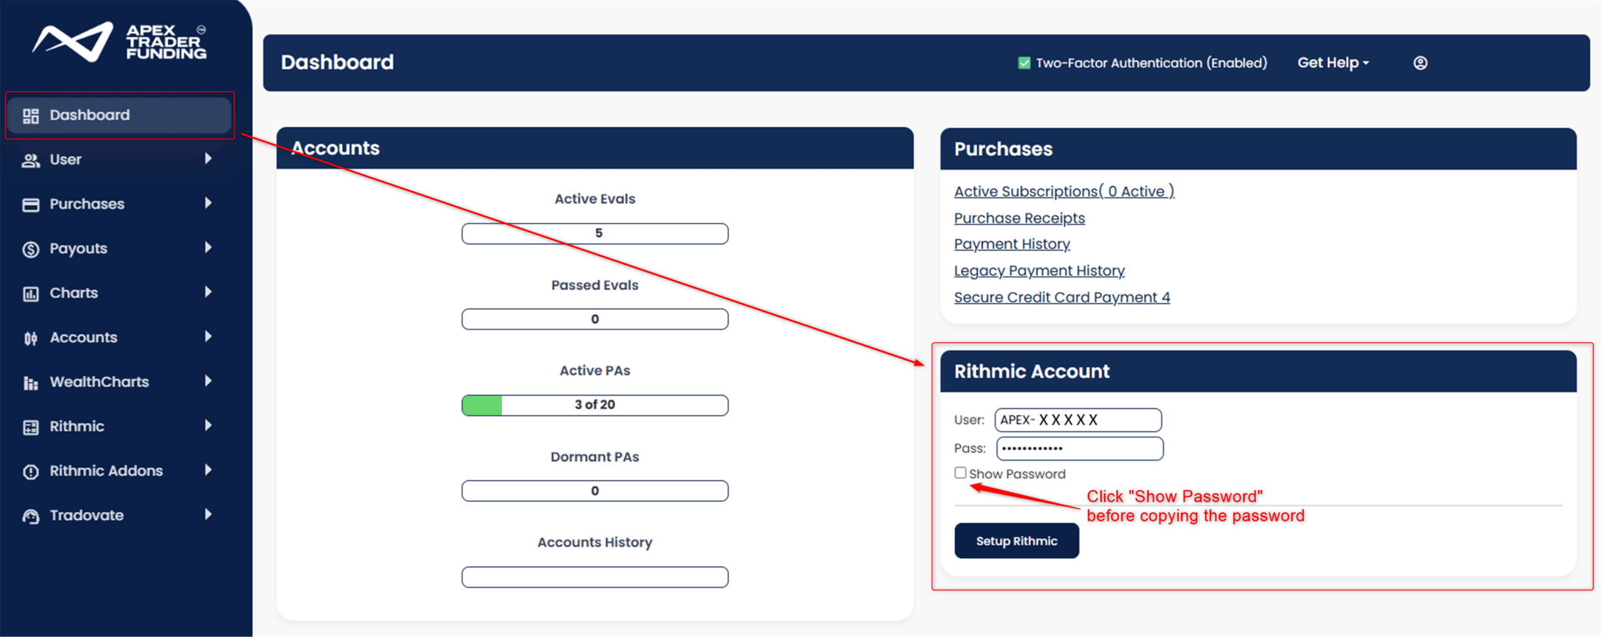Click the User people icon
Viewport: 1602px width, 637px height.
click(31, 160)
